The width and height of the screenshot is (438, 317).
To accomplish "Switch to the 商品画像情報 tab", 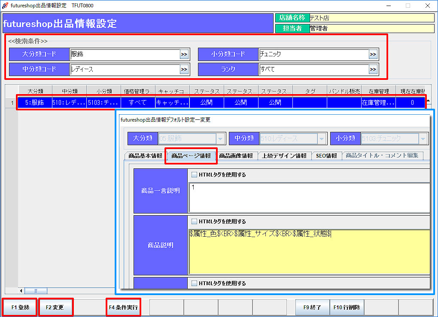I will pos(236,155).
